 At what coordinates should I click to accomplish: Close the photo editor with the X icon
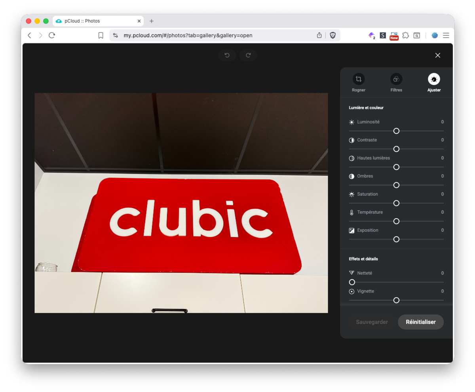[x=437, y=55]
